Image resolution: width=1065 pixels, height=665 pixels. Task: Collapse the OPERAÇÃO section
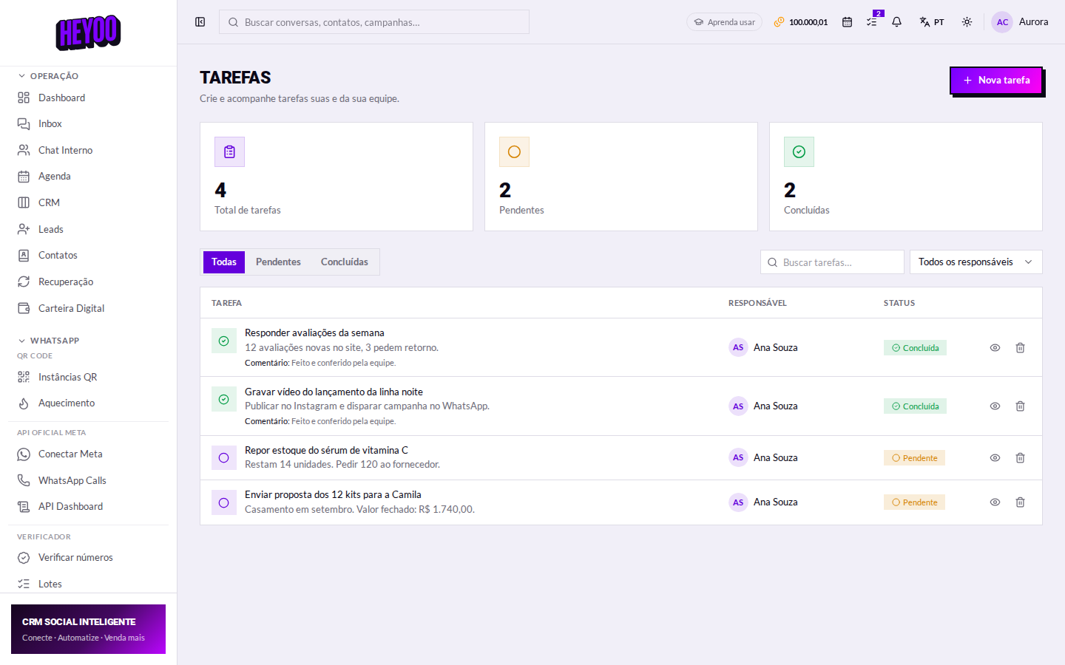48,76
